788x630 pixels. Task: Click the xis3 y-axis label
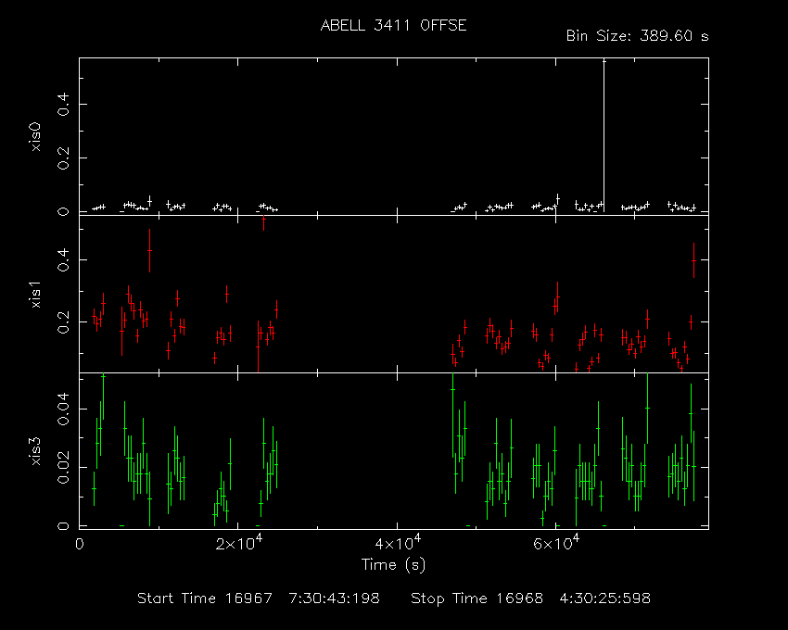[35, 451]
